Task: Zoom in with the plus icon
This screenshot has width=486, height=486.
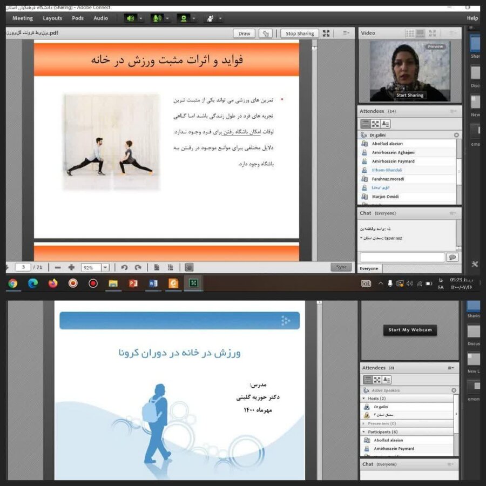Action: pyautogui.click(x=71, y=267)
